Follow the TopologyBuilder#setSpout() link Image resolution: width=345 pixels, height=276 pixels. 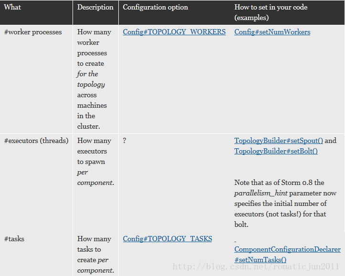coord(279,141)
